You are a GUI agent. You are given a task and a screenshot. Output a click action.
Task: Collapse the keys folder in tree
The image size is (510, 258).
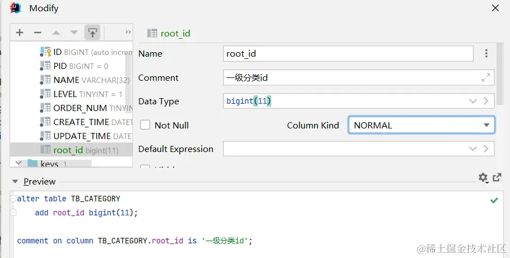[18, 164]
